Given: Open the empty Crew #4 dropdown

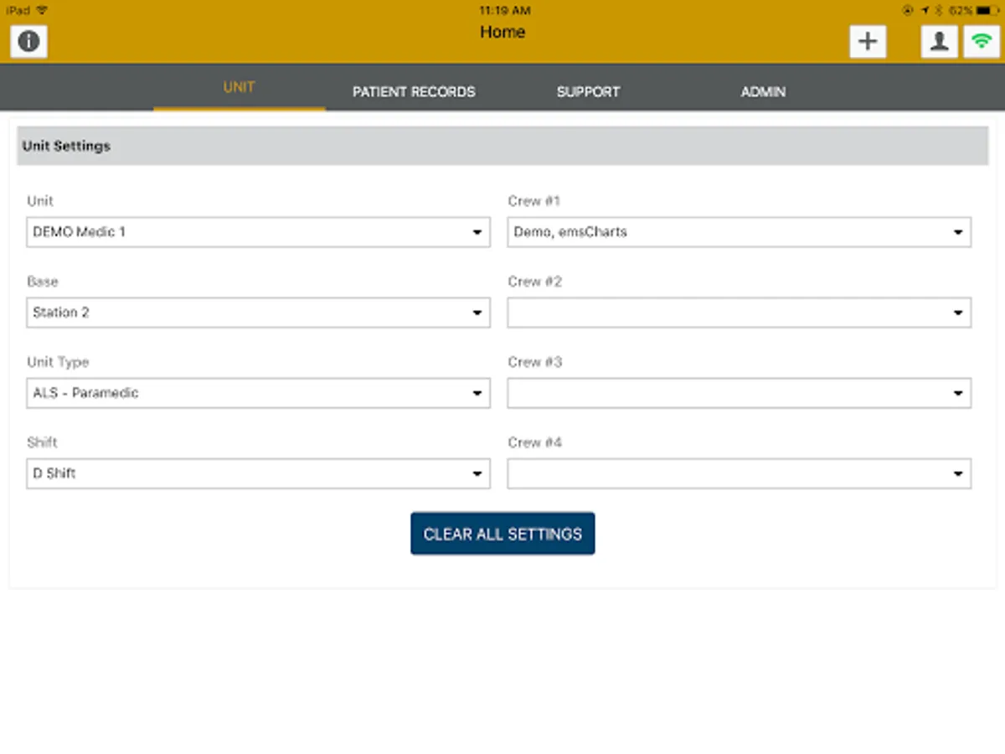Looking at the screenshot, I should click(740, 473).
